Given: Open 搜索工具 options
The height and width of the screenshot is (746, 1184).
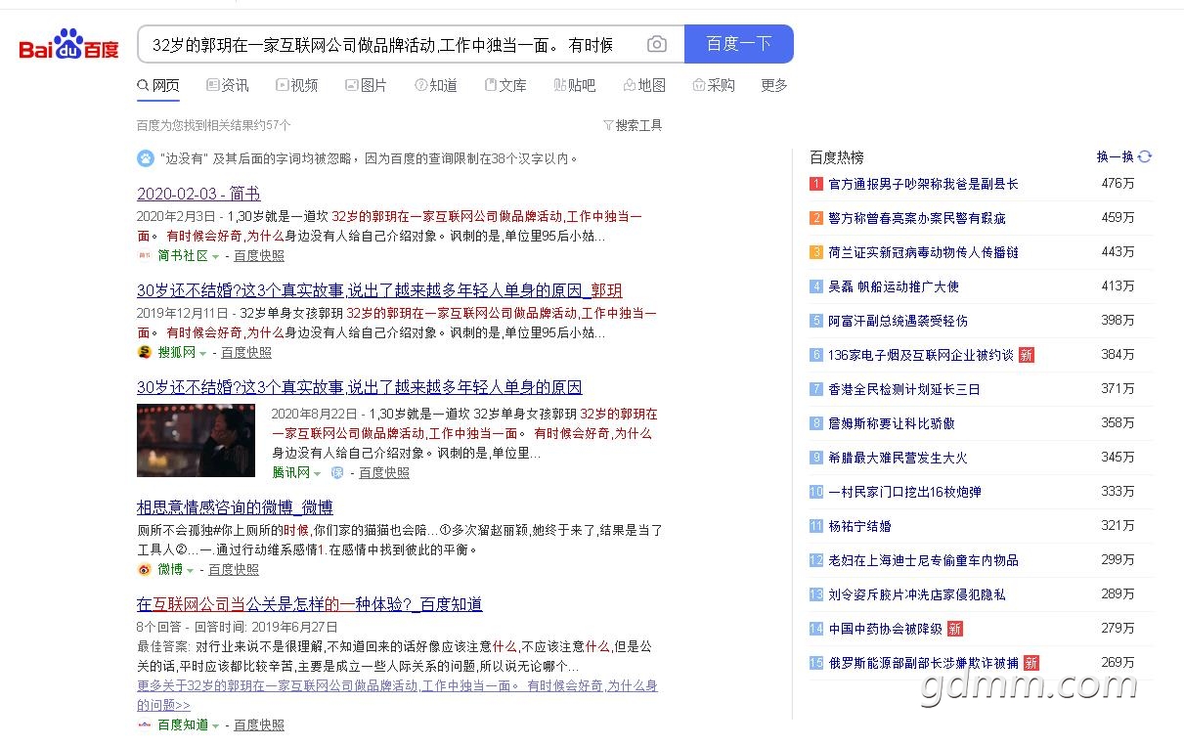Looking at the screenshot, I should (638, 125).
